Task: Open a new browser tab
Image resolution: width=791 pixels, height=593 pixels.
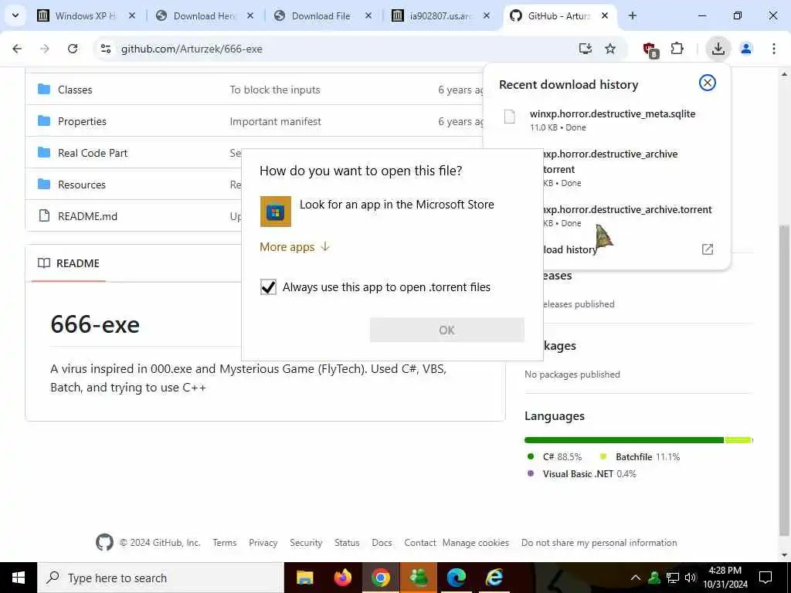Action: 633,15
